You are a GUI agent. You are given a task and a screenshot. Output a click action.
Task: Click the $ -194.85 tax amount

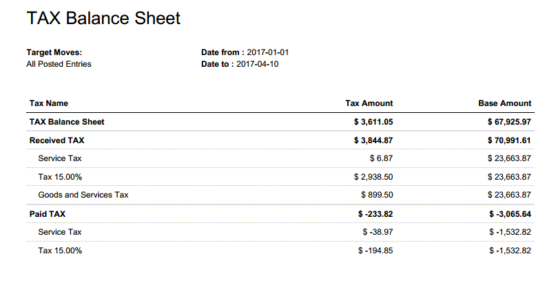(375, 251)
